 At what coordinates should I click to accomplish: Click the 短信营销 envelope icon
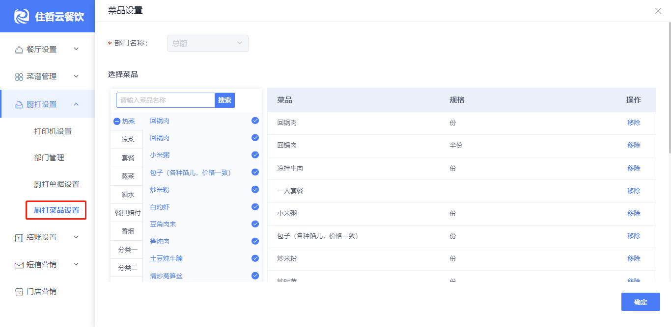click(19, 265)
